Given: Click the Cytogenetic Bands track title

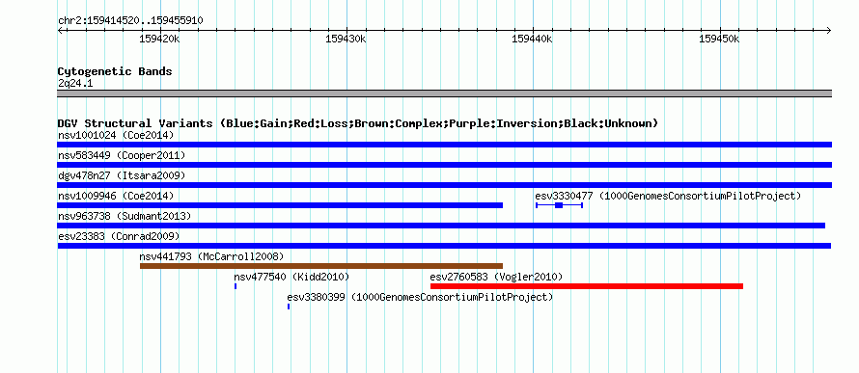Looking at the screenshot, I should [115, 71].
